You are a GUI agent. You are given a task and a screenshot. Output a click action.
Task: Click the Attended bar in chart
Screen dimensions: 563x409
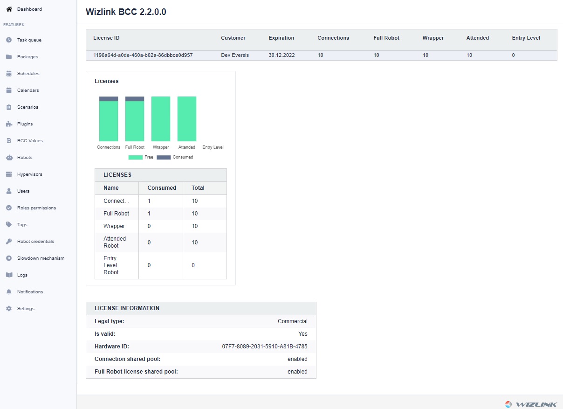pos(187,119)
